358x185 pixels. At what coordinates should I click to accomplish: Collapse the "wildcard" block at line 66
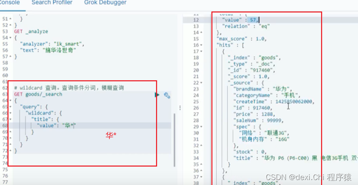tap(10, 113)
